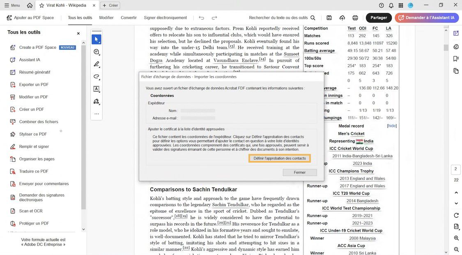Open Convertir menu tab
This screenshot has height=255, width=462.
coord(129,18)
